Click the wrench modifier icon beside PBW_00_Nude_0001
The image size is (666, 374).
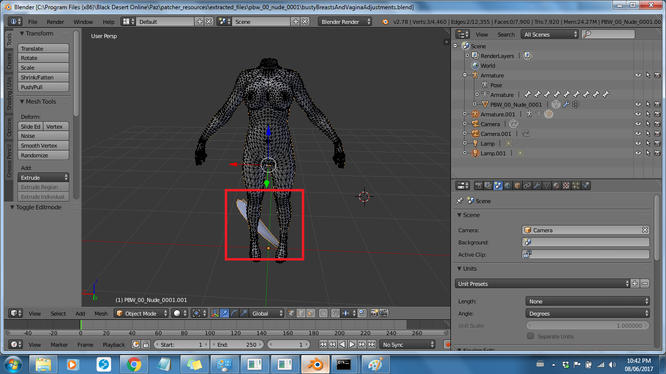coord(566,105)
